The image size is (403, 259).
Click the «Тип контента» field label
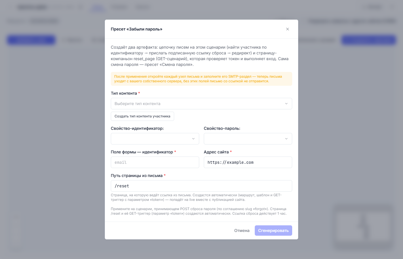124,93
